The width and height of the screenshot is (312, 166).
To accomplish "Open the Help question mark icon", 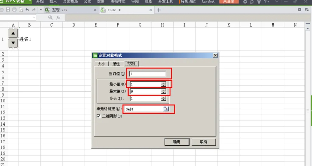I will point(265,2).
